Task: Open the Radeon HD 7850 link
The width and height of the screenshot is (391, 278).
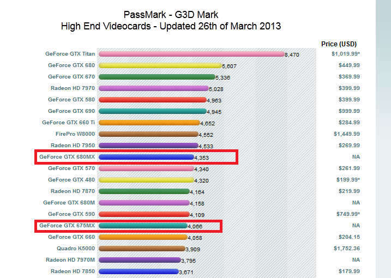Action: pyautogui.click(x=73, y=271)
